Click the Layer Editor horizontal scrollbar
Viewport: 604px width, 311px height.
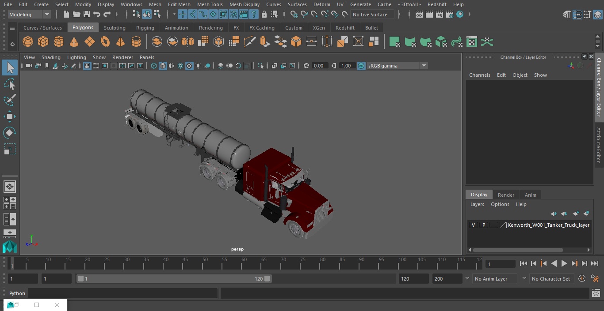coord(518,250)
